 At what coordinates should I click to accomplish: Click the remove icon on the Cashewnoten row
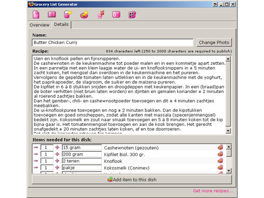tap(220, 147)
